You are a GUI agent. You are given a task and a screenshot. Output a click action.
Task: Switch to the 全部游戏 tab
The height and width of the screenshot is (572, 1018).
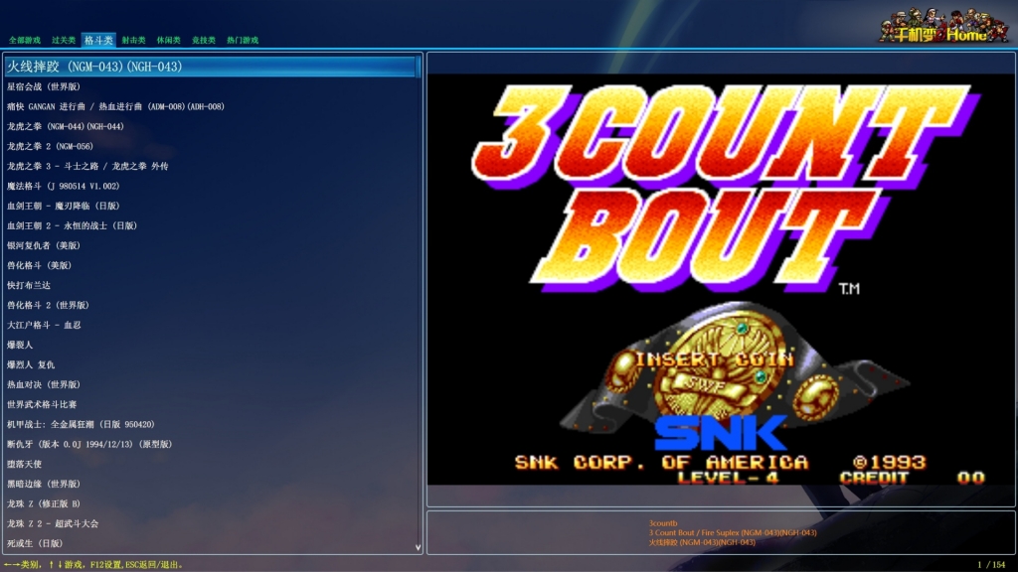[25, 41]
